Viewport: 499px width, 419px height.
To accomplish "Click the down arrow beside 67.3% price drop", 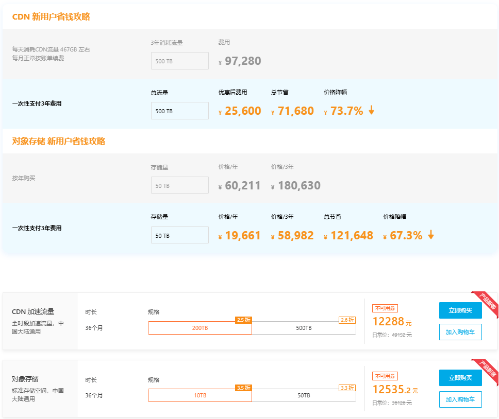I will [430, 235].
